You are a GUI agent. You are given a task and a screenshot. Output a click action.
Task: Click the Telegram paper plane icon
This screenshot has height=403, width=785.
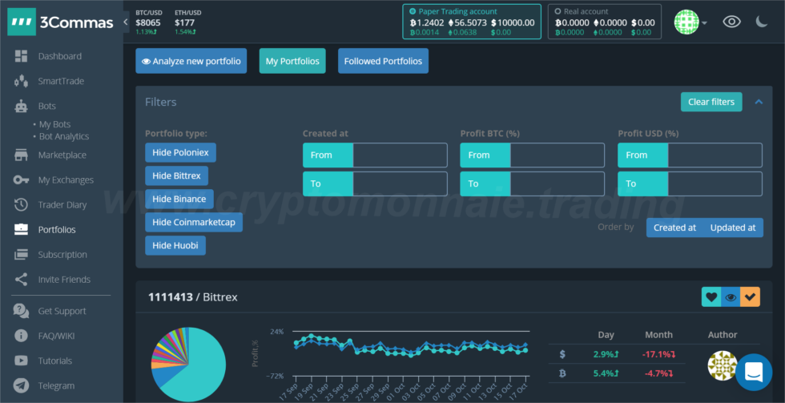[21, 385]
